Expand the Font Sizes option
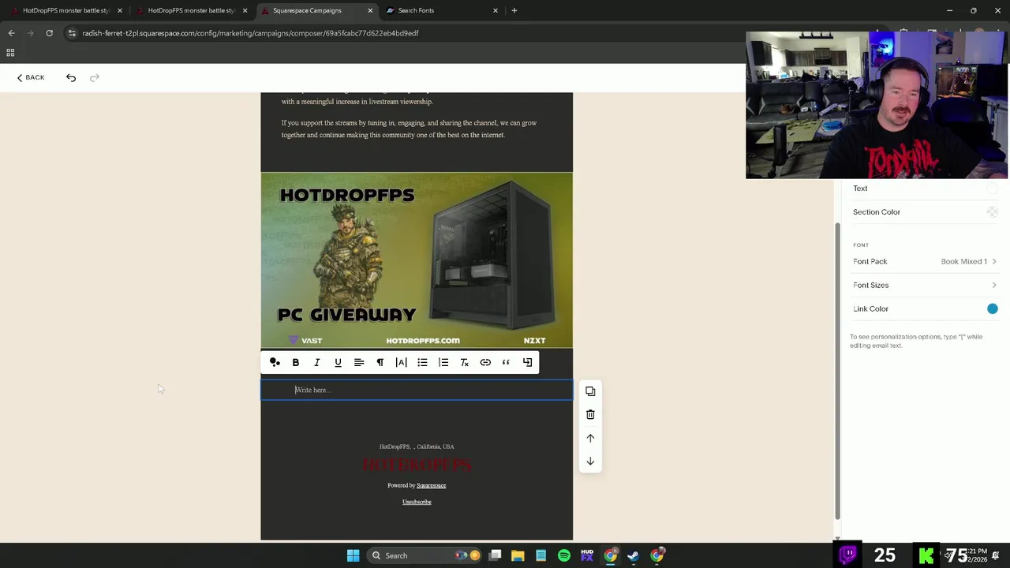This screenshot has height=568, width=1010. coord(924,285)
